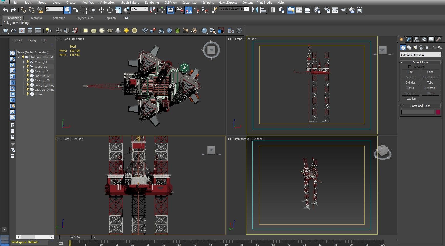Open the Customize menu
Image resolution: width=445 pixels, height=246 pixels.
[x=189, y=3]
